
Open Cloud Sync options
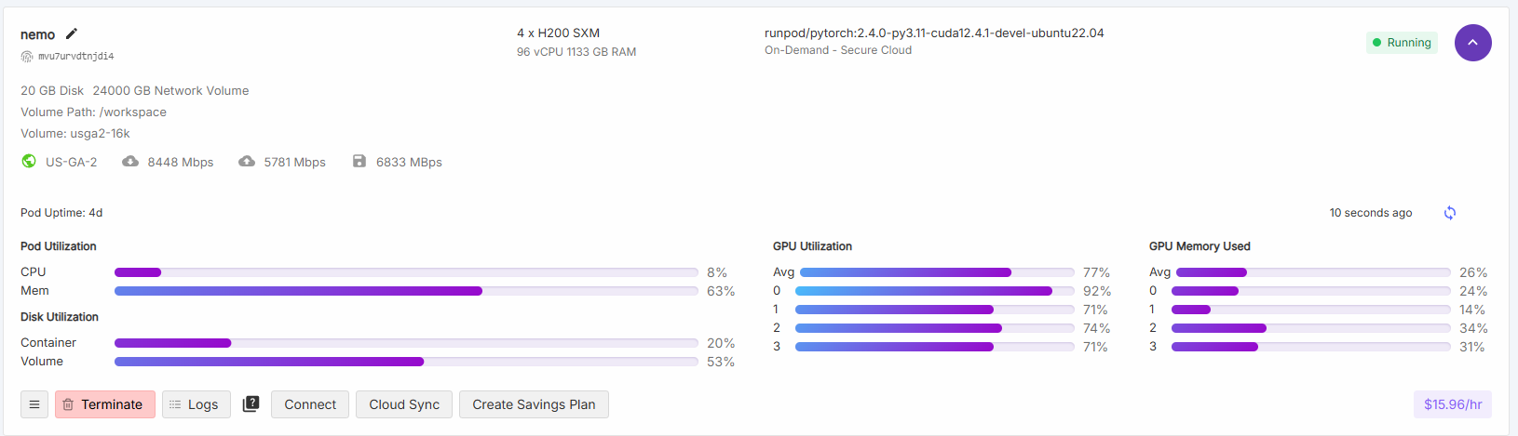click(x=404, y=404)
